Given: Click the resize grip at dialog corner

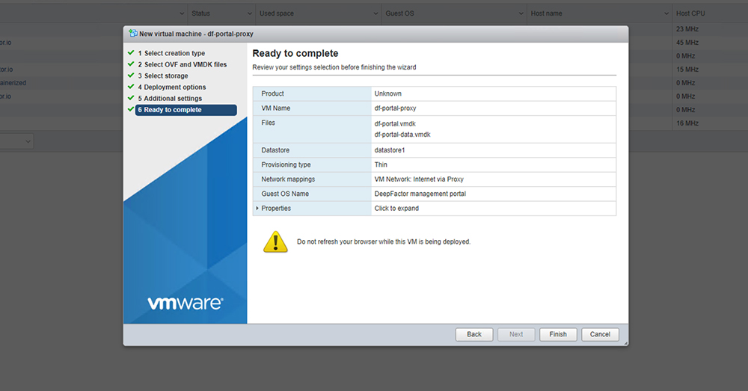Looking at the screenshot, I should 625,343.
